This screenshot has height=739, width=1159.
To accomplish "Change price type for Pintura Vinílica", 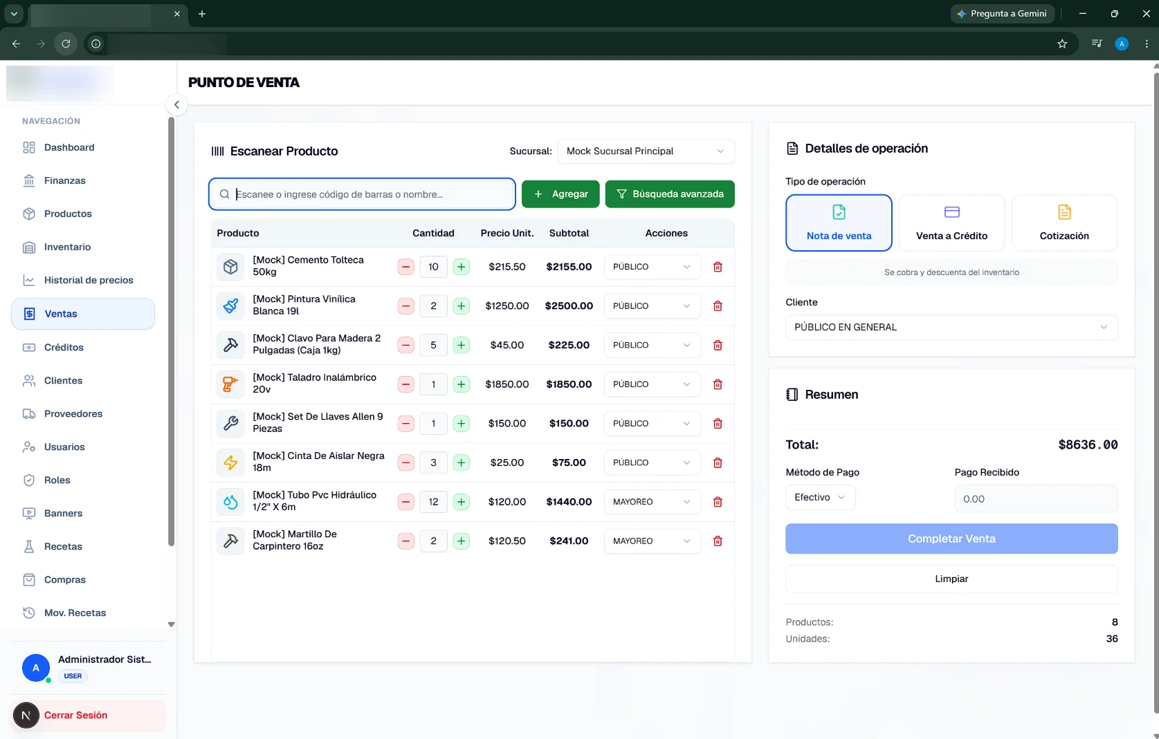I will 652,306.
